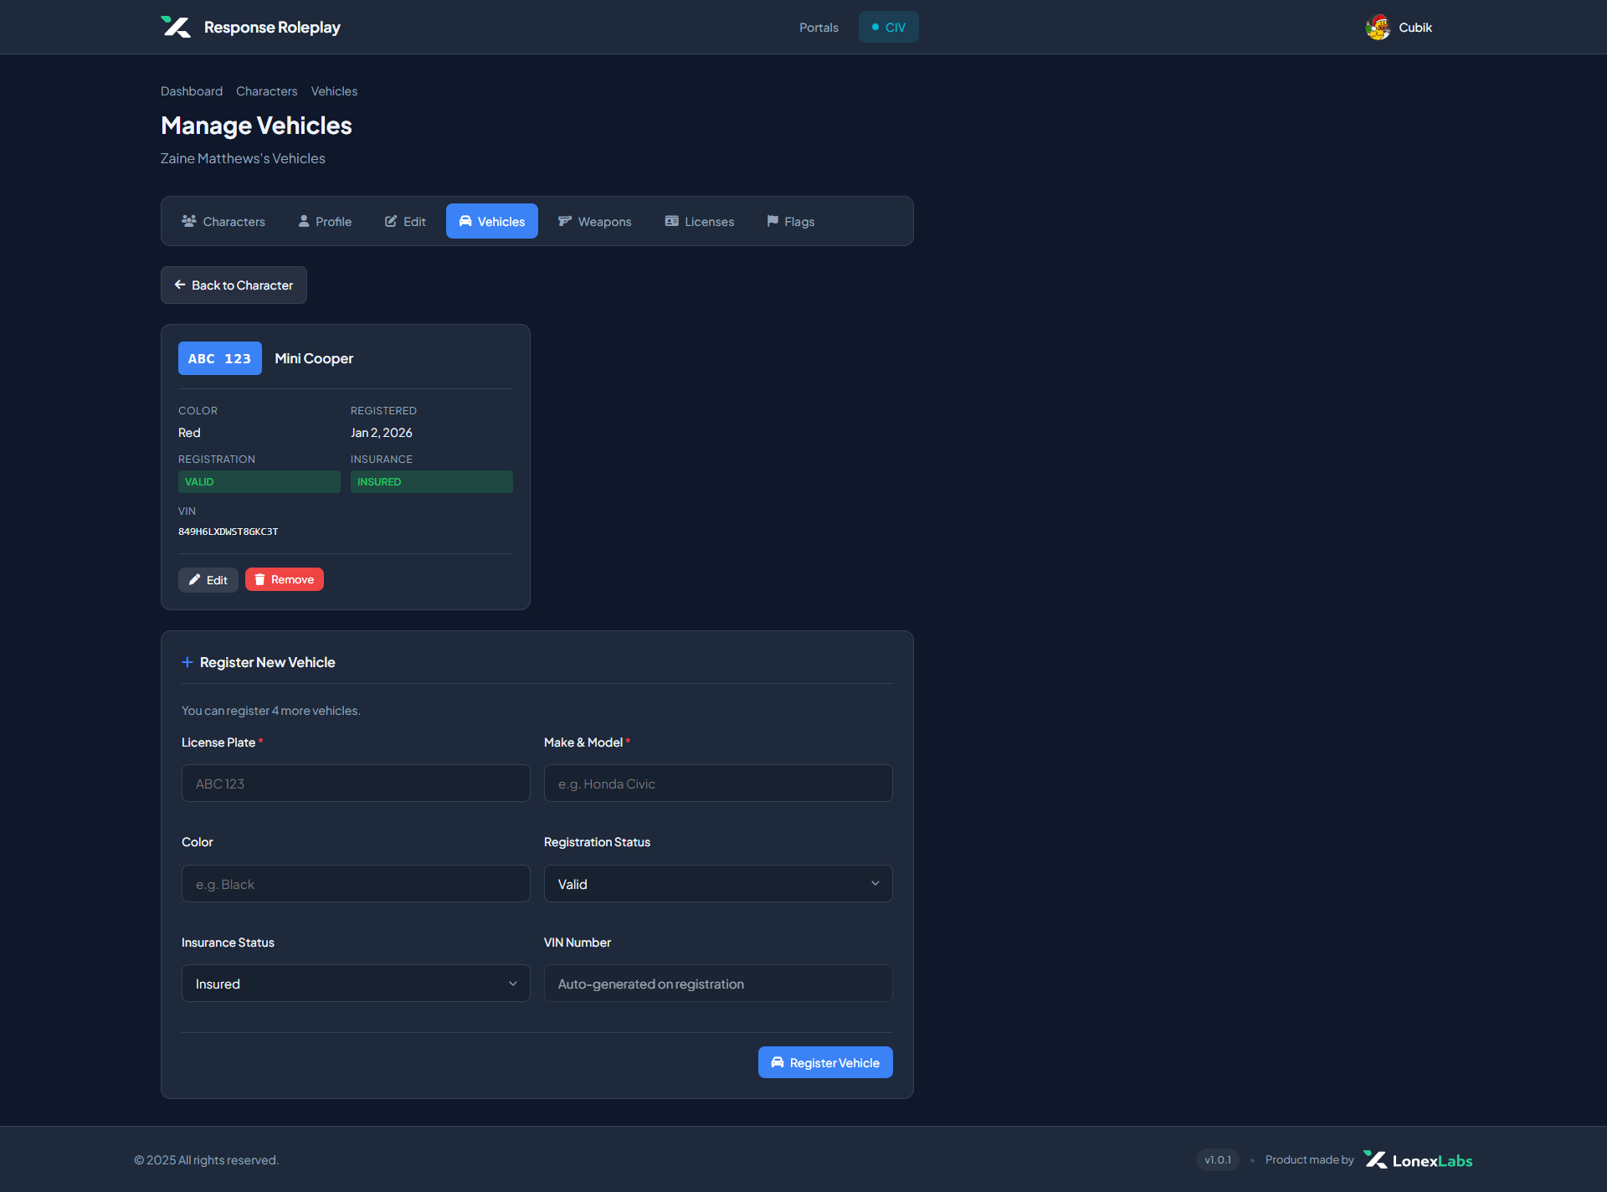
Task: Click the CIV portal selector
Action: pyautogui.click(x=889, y=27)
